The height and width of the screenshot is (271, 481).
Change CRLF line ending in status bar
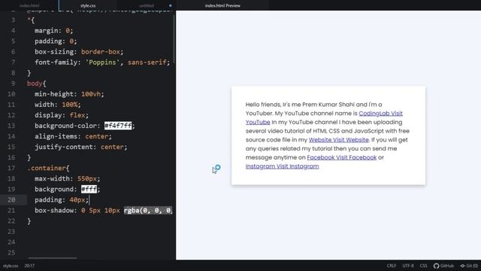pos(392,266)
